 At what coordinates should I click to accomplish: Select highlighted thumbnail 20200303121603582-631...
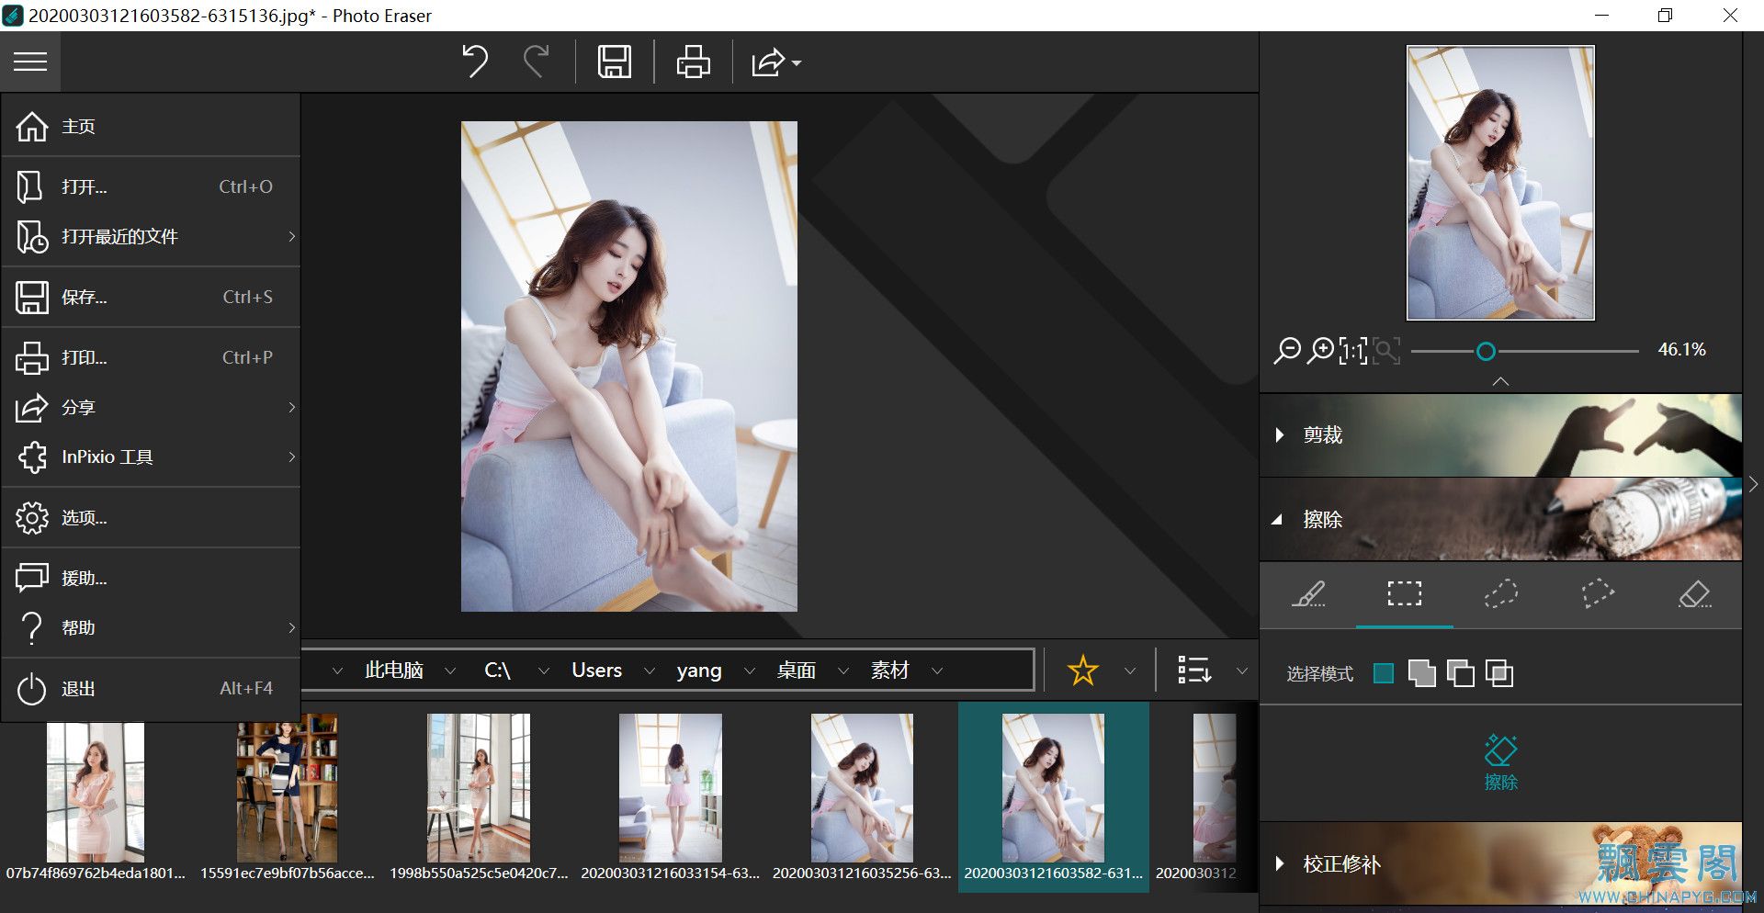pyautogui.click(x=1053, y=797)
